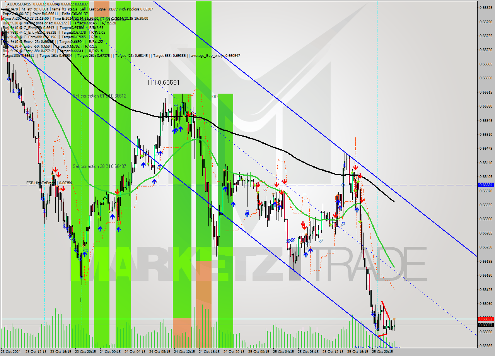Image resolution: width=495 pixels, height=356 pixels.
Task: Click the '25 Oct 20:15' time label
Action: point(382,352)
